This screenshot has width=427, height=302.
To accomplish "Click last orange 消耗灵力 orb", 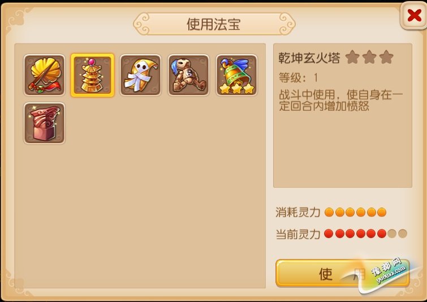I will pos(382,212).
